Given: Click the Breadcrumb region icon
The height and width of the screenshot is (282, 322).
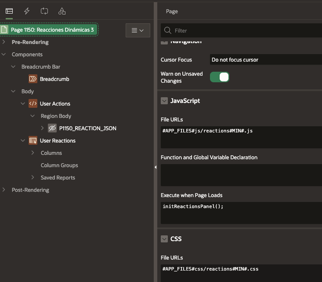Looking at the screenshot, I should pyautogui.click(x=33, y=79).
